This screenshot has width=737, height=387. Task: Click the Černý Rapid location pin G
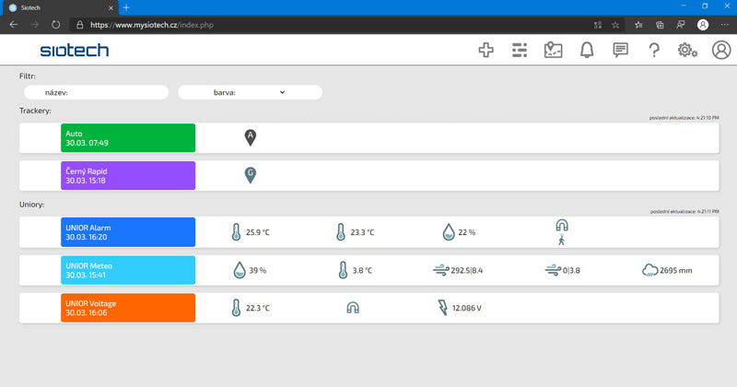(251, 175)
